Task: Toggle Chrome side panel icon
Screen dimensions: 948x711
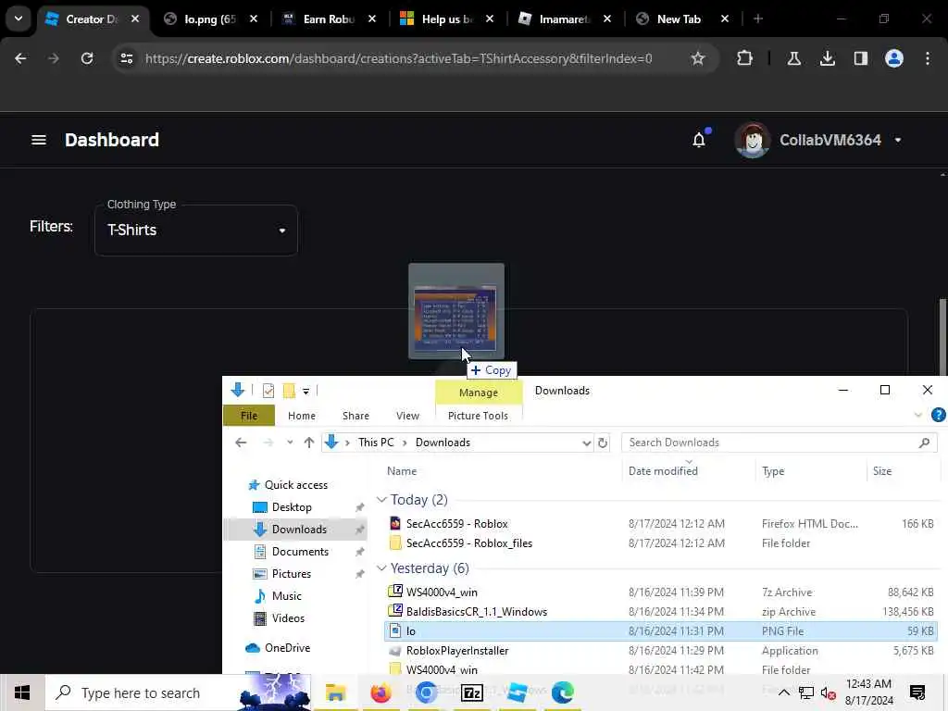Action: (x=860, y=58)
